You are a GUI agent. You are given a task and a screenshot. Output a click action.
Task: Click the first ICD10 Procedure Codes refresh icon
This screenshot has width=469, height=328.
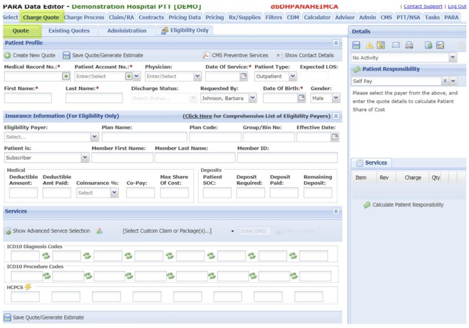tap(47, 276)
